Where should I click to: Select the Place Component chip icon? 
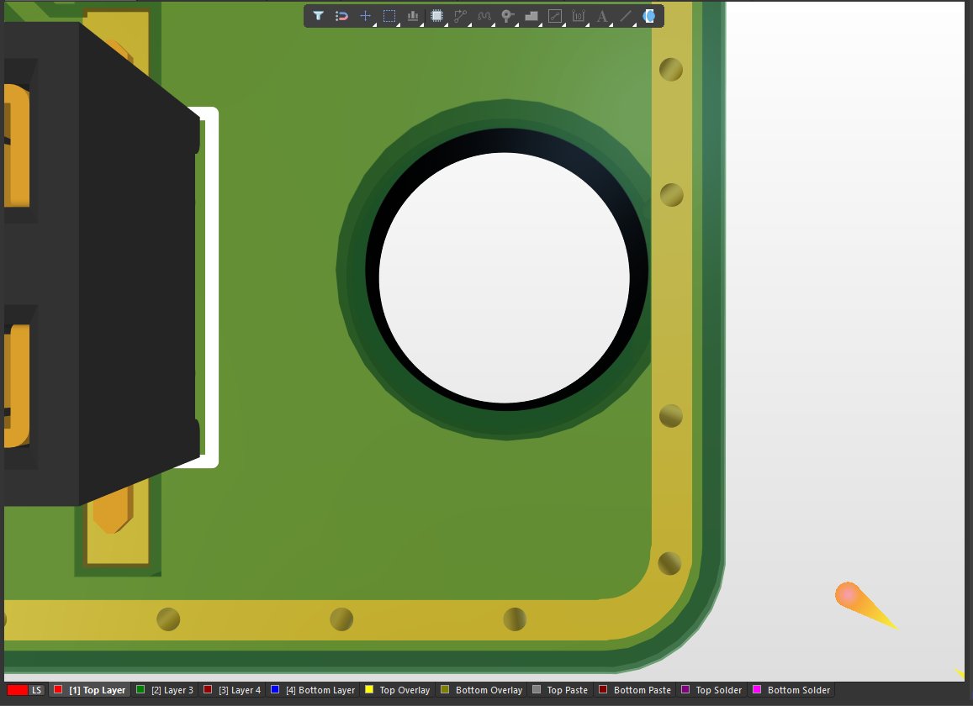tap(436, 16)
